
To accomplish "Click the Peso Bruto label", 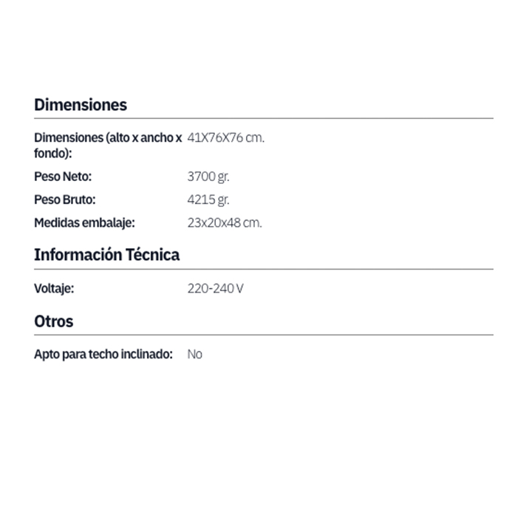I will click(x=65, y=199).
